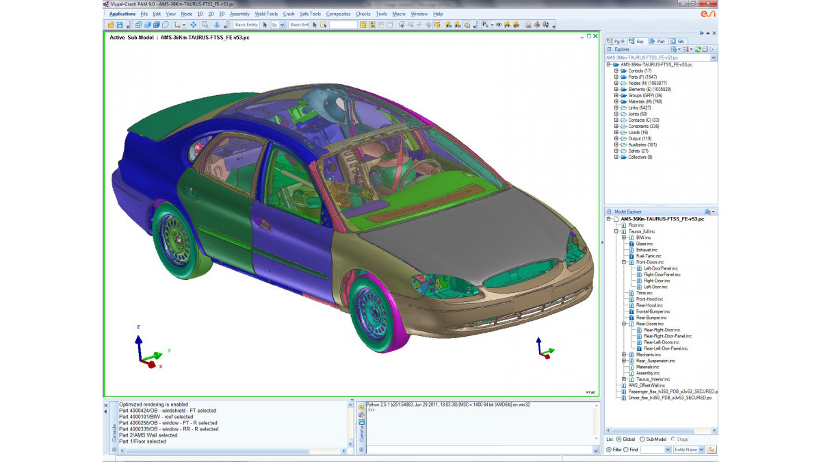Viewport: 821px width, 462px height.
Task: Click the zoom window magnifier toolbar icon
Action: (x=205, y=25)
